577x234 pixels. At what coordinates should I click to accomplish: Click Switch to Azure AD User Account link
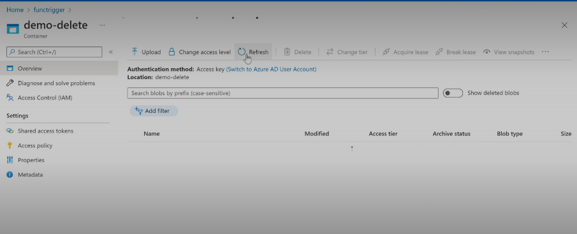pos(271,69)
